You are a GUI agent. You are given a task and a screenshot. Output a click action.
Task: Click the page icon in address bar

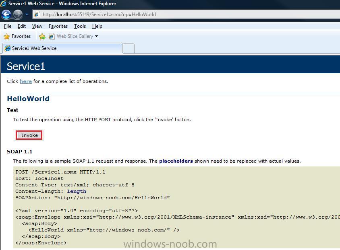[37, 14]
